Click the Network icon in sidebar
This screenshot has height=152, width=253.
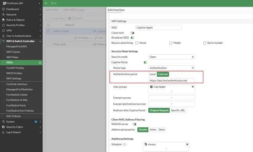point(3,14)
